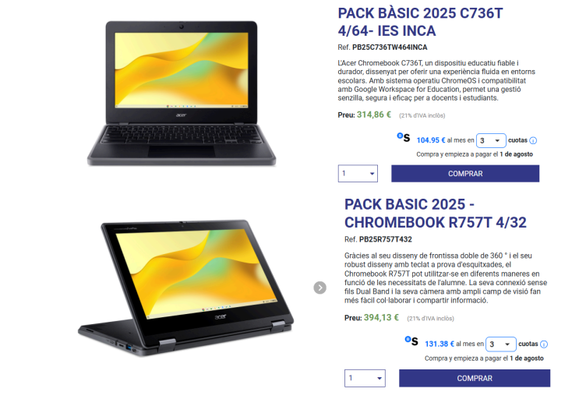The height and width of the screenshot is (399, 572).
Task: Open the 3 cuotas dropdown for C736T pack
Action: (491, 140)
